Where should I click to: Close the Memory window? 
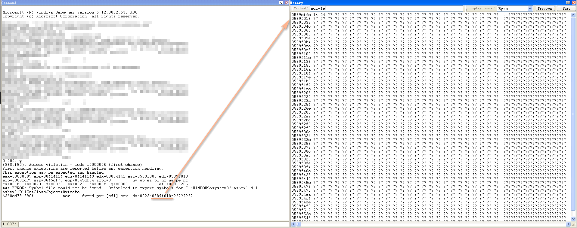coord(574,2)
